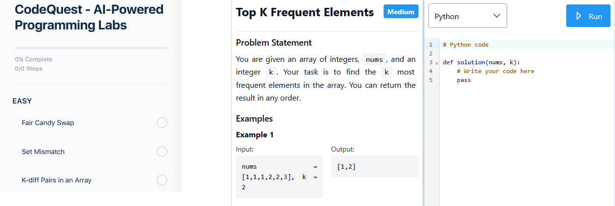Open the Fair Candy Swap problem
The width and height of the screenshot is (615, 206).
tap(48, 123)
